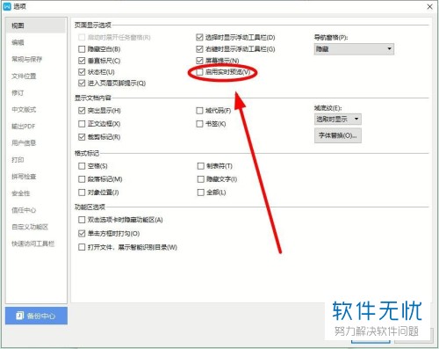The width and height of the screenshot is (439, 349).
Task: Check the 段落标记(M) option
Action: (82, 179)
